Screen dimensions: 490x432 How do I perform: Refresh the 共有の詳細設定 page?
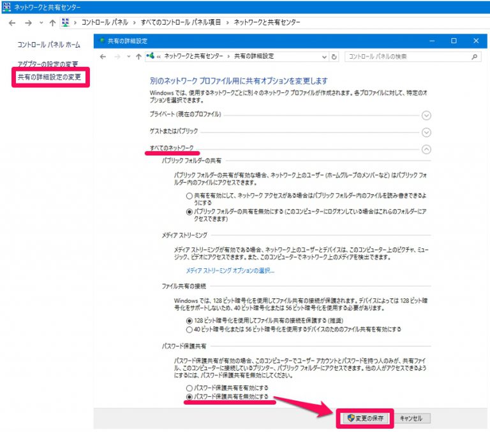[x=334, y=57]
